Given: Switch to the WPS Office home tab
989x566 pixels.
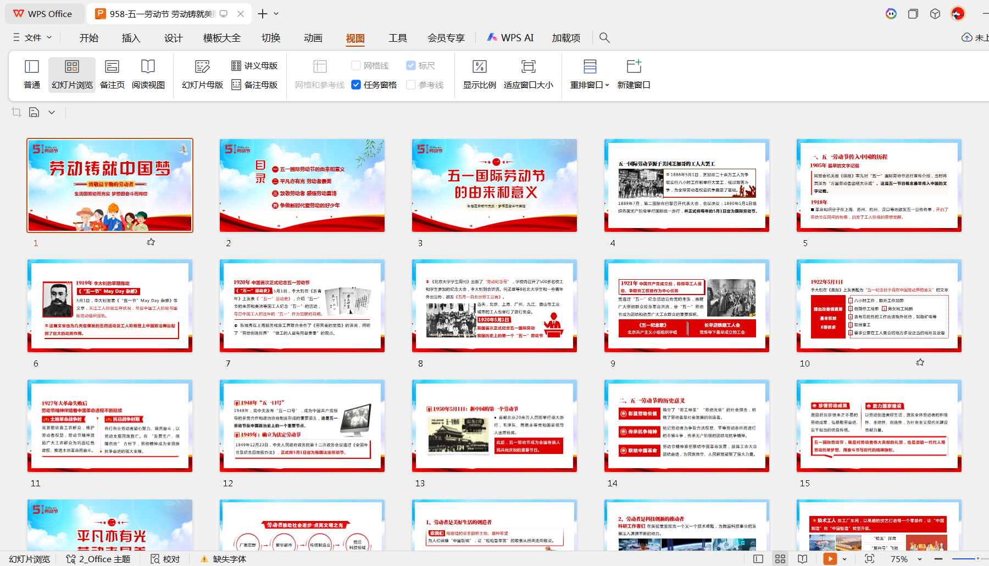Looking at the screenshot, I should tap(44, 14).
